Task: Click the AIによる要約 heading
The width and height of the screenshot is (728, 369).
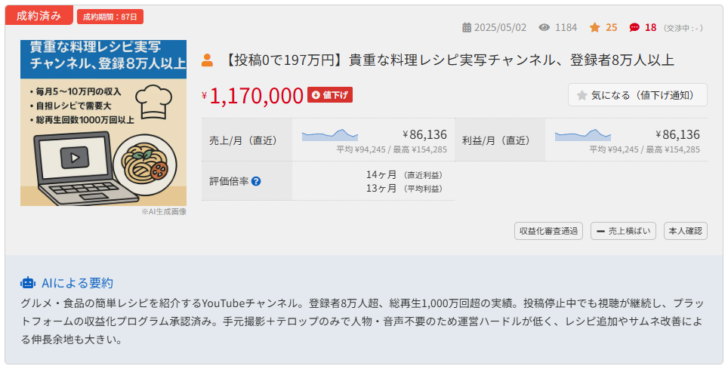Action: pos(77,283)
